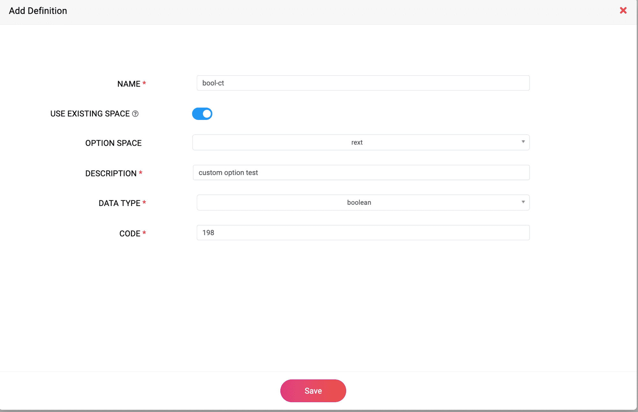Click the CODE label
Image resolution: width=638 pixels, height=412 pixels.
coord(130,234)
